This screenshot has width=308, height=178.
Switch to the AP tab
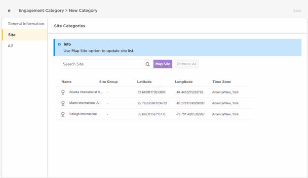pyautogui.click(x=25, y=46)
